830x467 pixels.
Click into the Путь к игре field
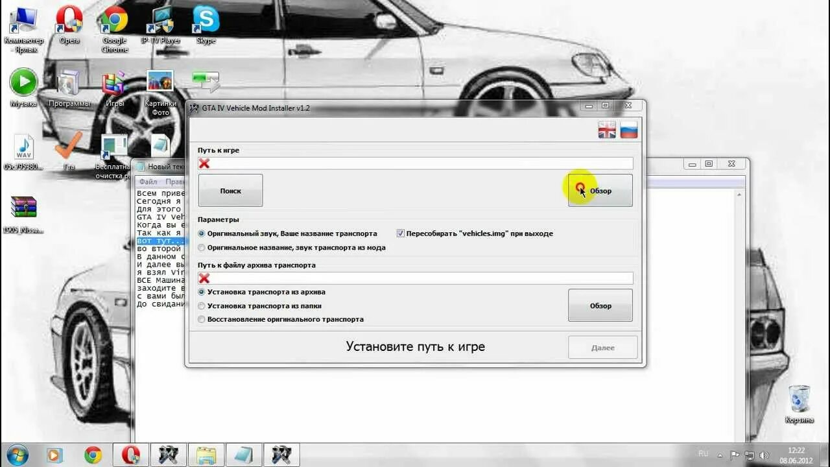(x=416, y=163)
